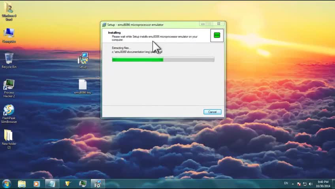
Task: Select the FlashPeak SlimBrowser shortcut
Action: [x=9, y=114]
